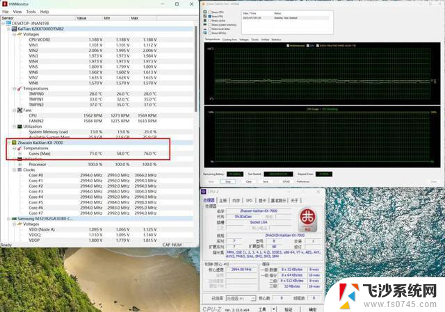Click the Temperatures thermometer icon under motherboard
The image size is (445, 312).
click(x=19, y=88)
